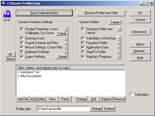Click arrow beside Start(up), Programs
The image size is (155, 116).
coord(119,57)
